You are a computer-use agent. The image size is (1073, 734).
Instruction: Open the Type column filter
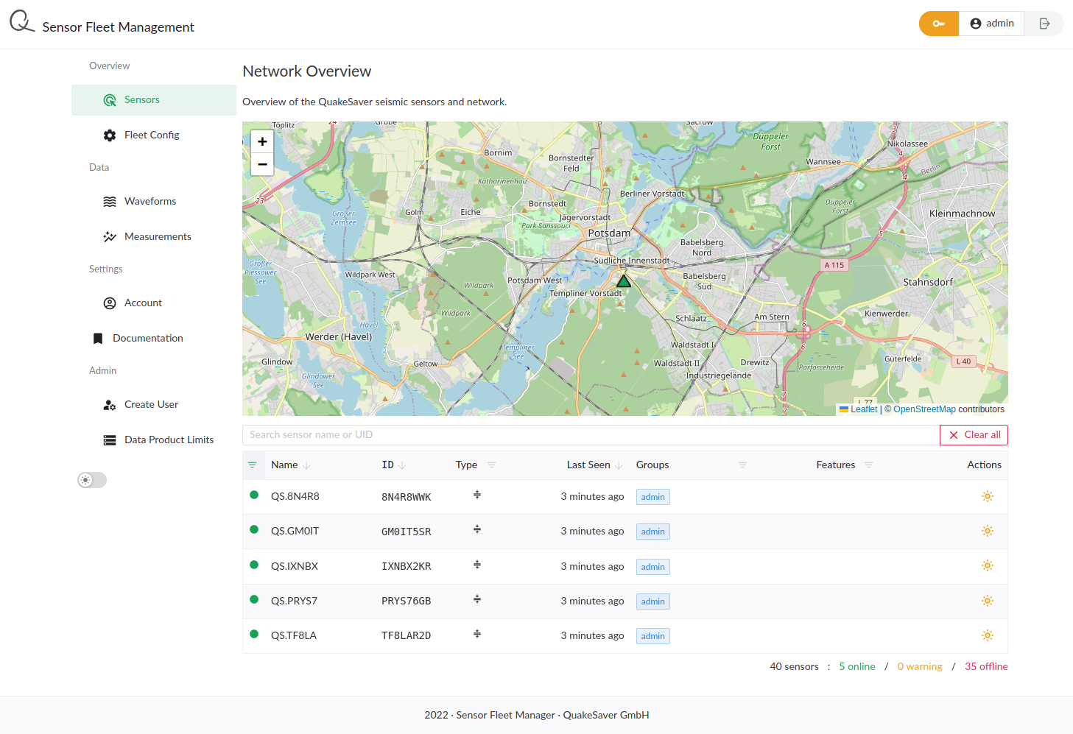point(492,465)
